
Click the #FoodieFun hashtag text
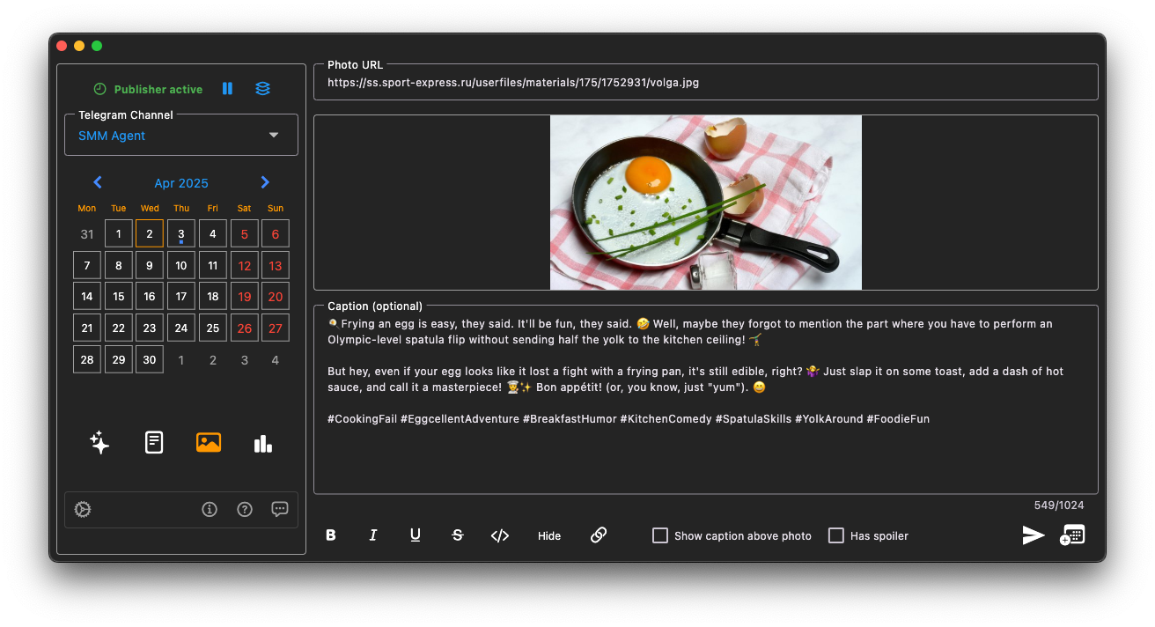coord(898,419)
